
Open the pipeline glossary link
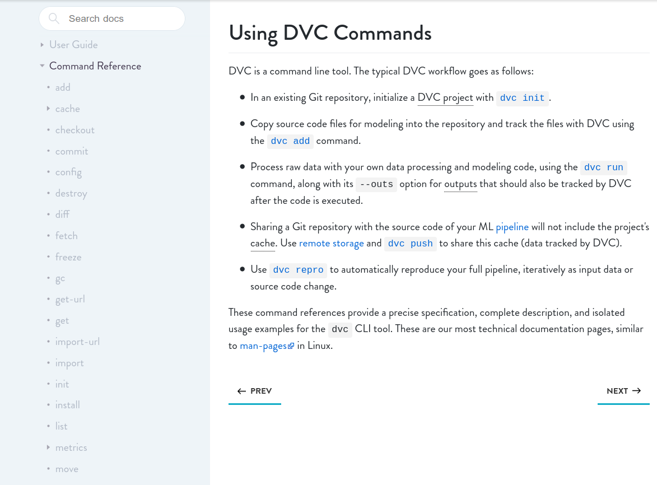click(512, 227)
